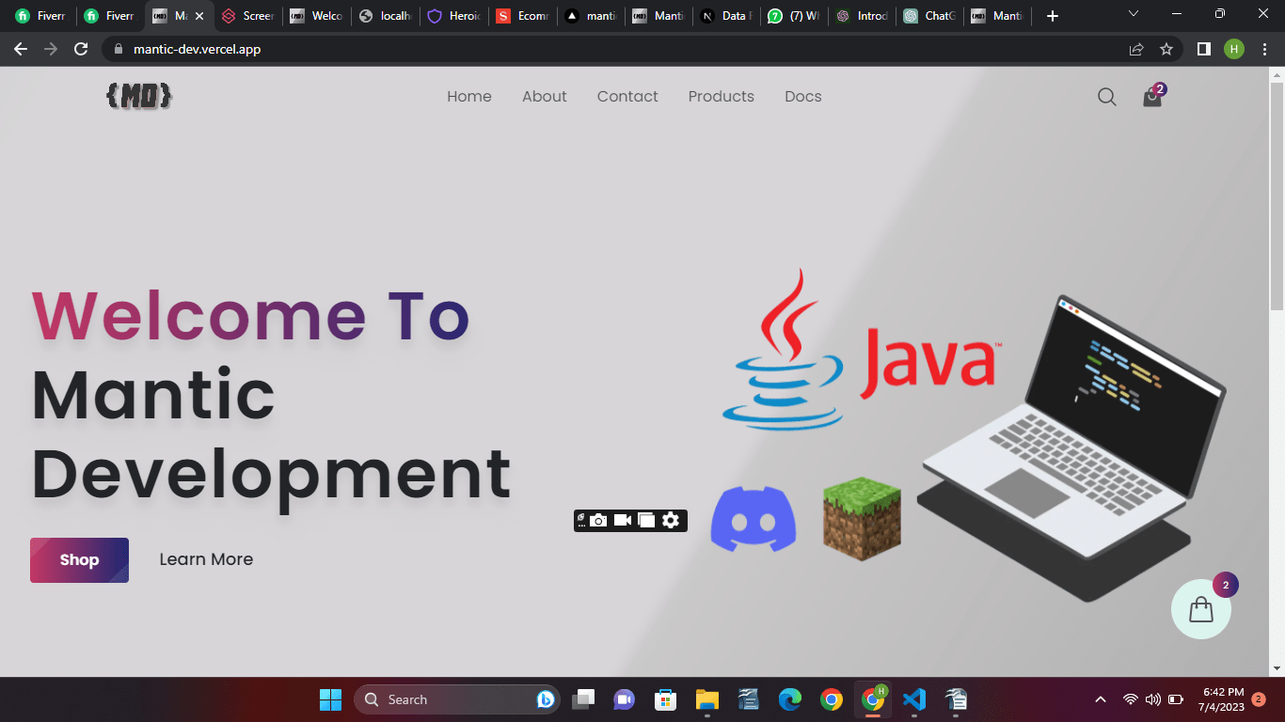The height and width of the screenshot is (722, 1285).
Task: Switch to the Welco tab
Action: [x=316, y=16]
